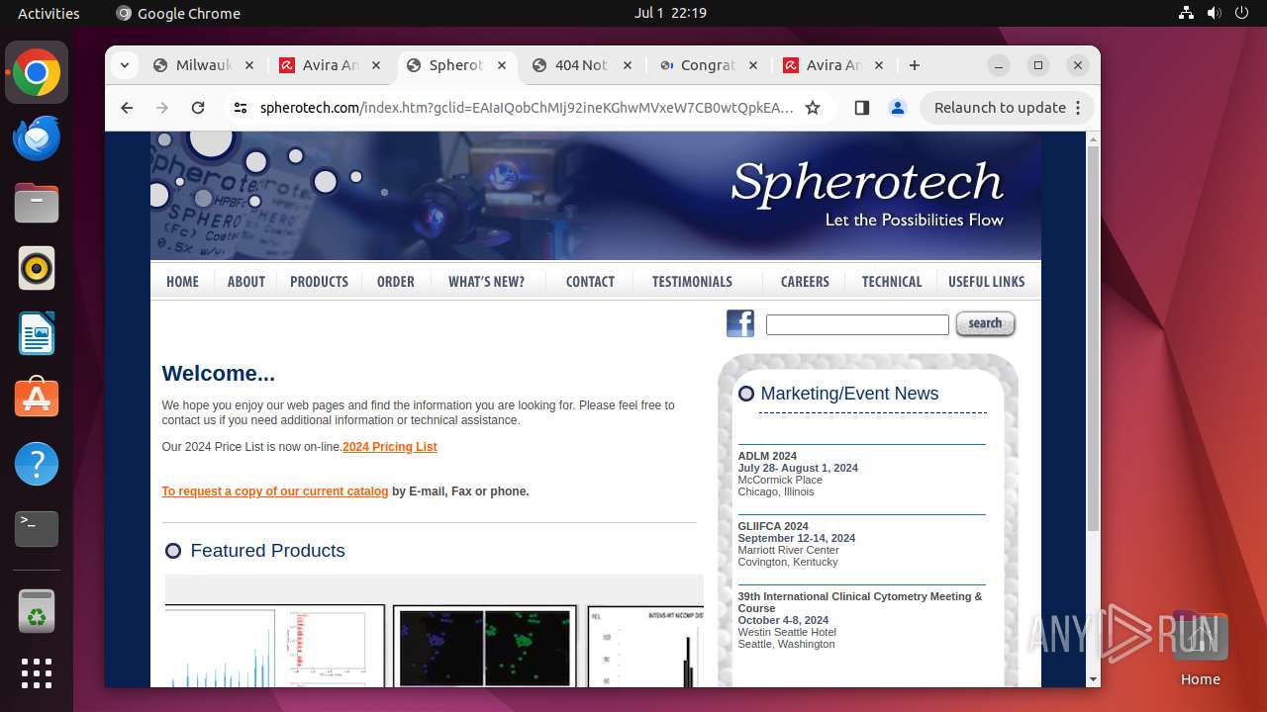Open a new browser tab

click(x=915, y=65)
